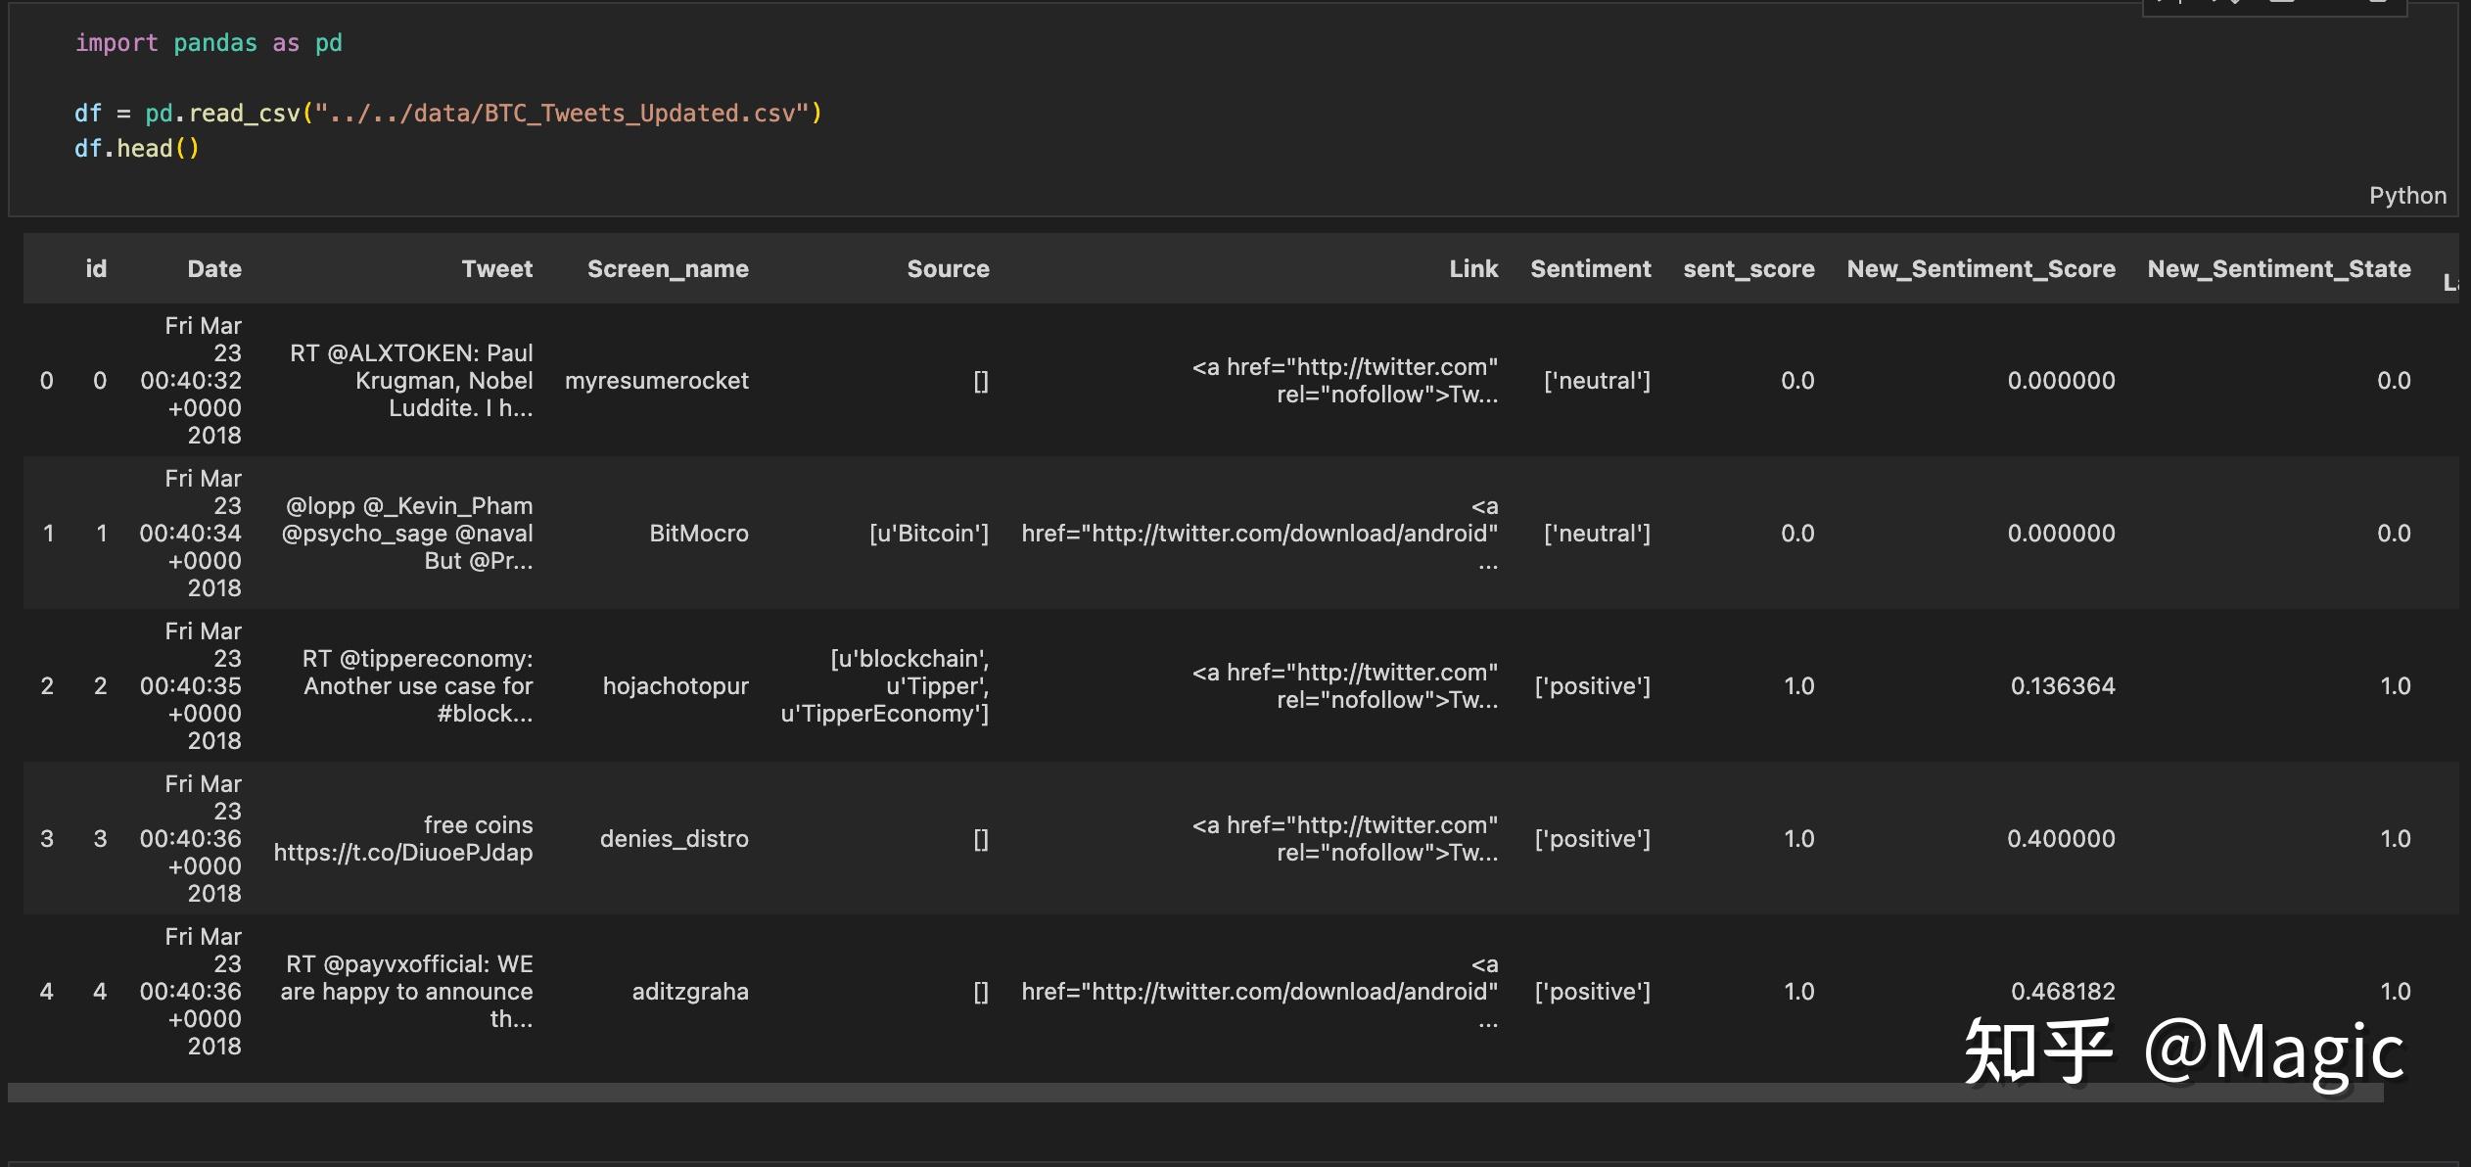Click the ['positive'] sentiment in the hojachotopur row
Image resolution: width=2471 pixels, height=1167 pixels.
tap(1593, 686)
